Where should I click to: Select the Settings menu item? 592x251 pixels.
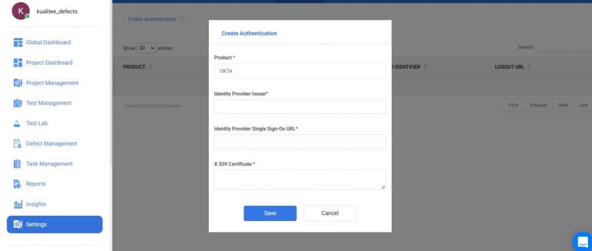(x=54, y=224)
